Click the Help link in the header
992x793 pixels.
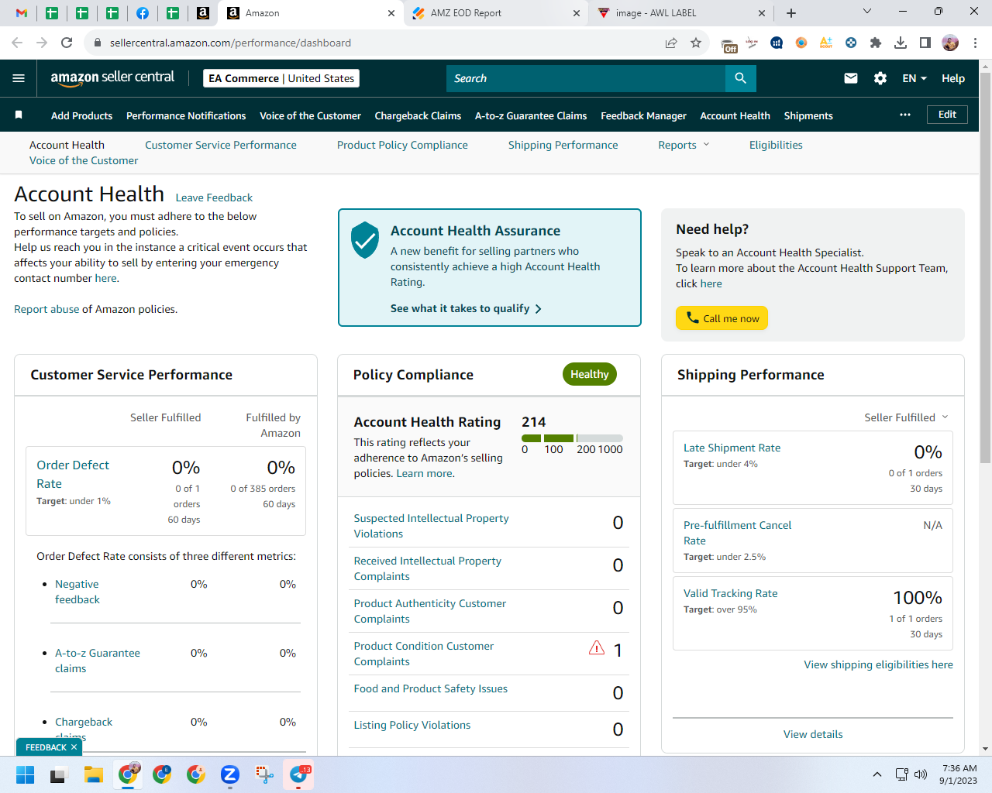(x=953, y=78)
